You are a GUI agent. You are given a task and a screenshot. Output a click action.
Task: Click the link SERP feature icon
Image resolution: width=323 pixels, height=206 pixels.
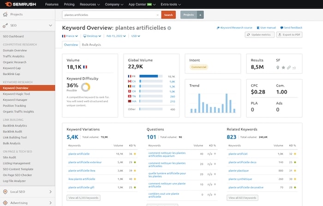tap(288, 68)
